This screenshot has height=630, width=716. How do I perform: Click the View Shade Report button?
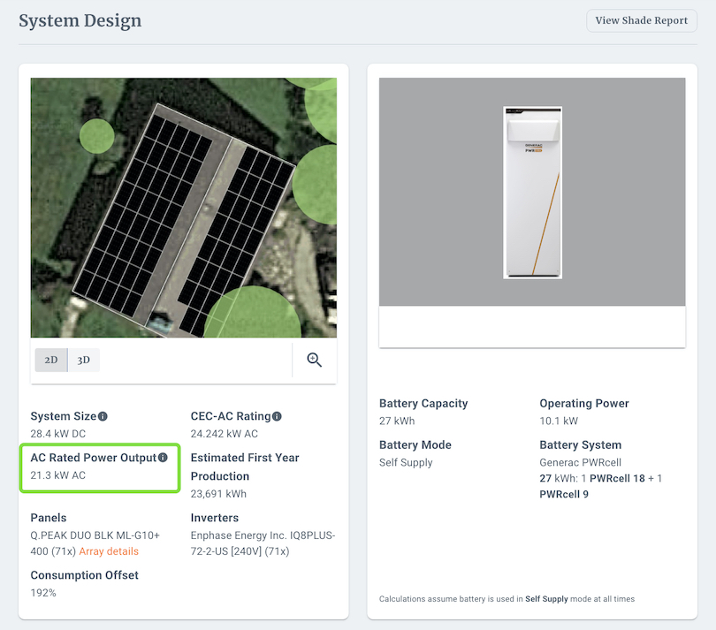(641, 20)
